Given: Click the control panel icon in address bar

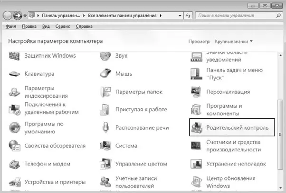Looking at the screenshot, I should [32, 16].
